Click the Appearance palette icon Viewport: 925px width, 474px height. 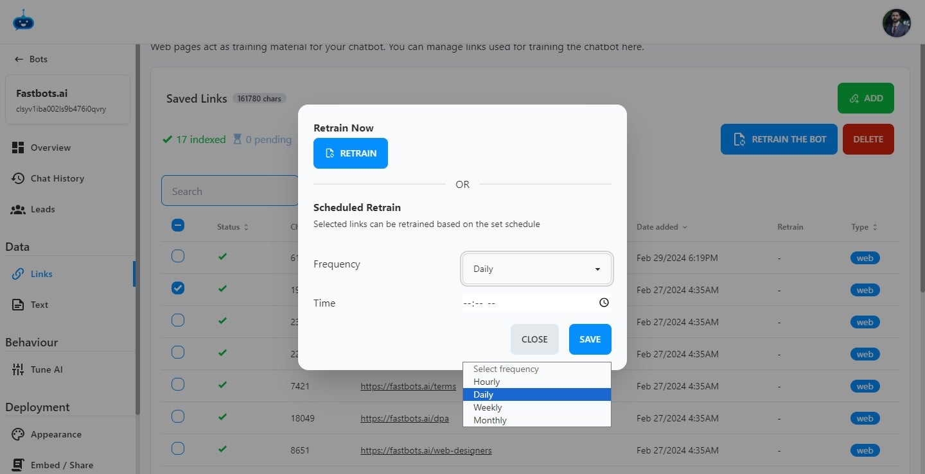(x=19, y=434)
